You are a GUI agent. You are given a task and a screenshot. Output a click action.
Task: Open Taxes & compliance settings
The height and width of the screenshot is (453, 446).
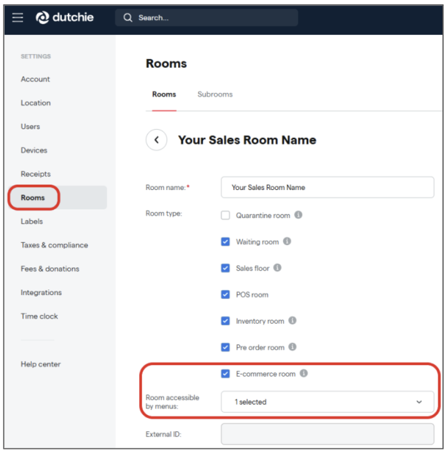pyautogui.click(x=54, y=245)
